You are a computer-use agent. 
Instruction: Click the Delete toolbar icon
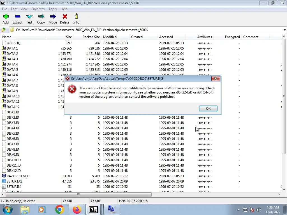point(65,17)
